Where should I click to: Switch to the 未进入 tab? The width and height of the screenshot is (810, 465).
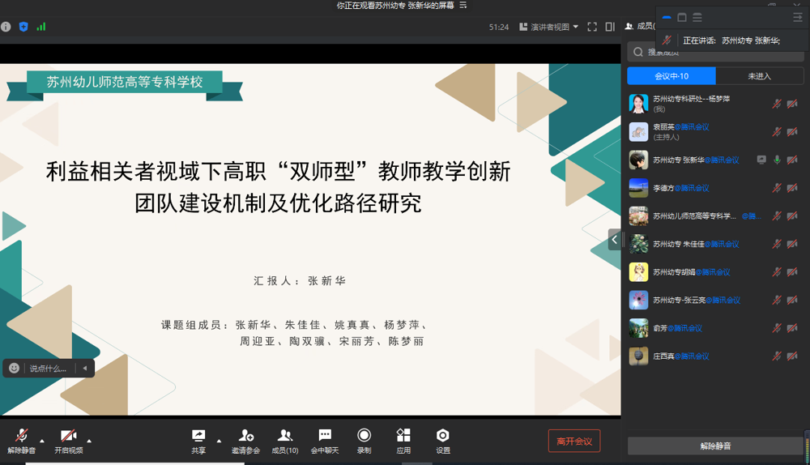[x=759, y=76]
